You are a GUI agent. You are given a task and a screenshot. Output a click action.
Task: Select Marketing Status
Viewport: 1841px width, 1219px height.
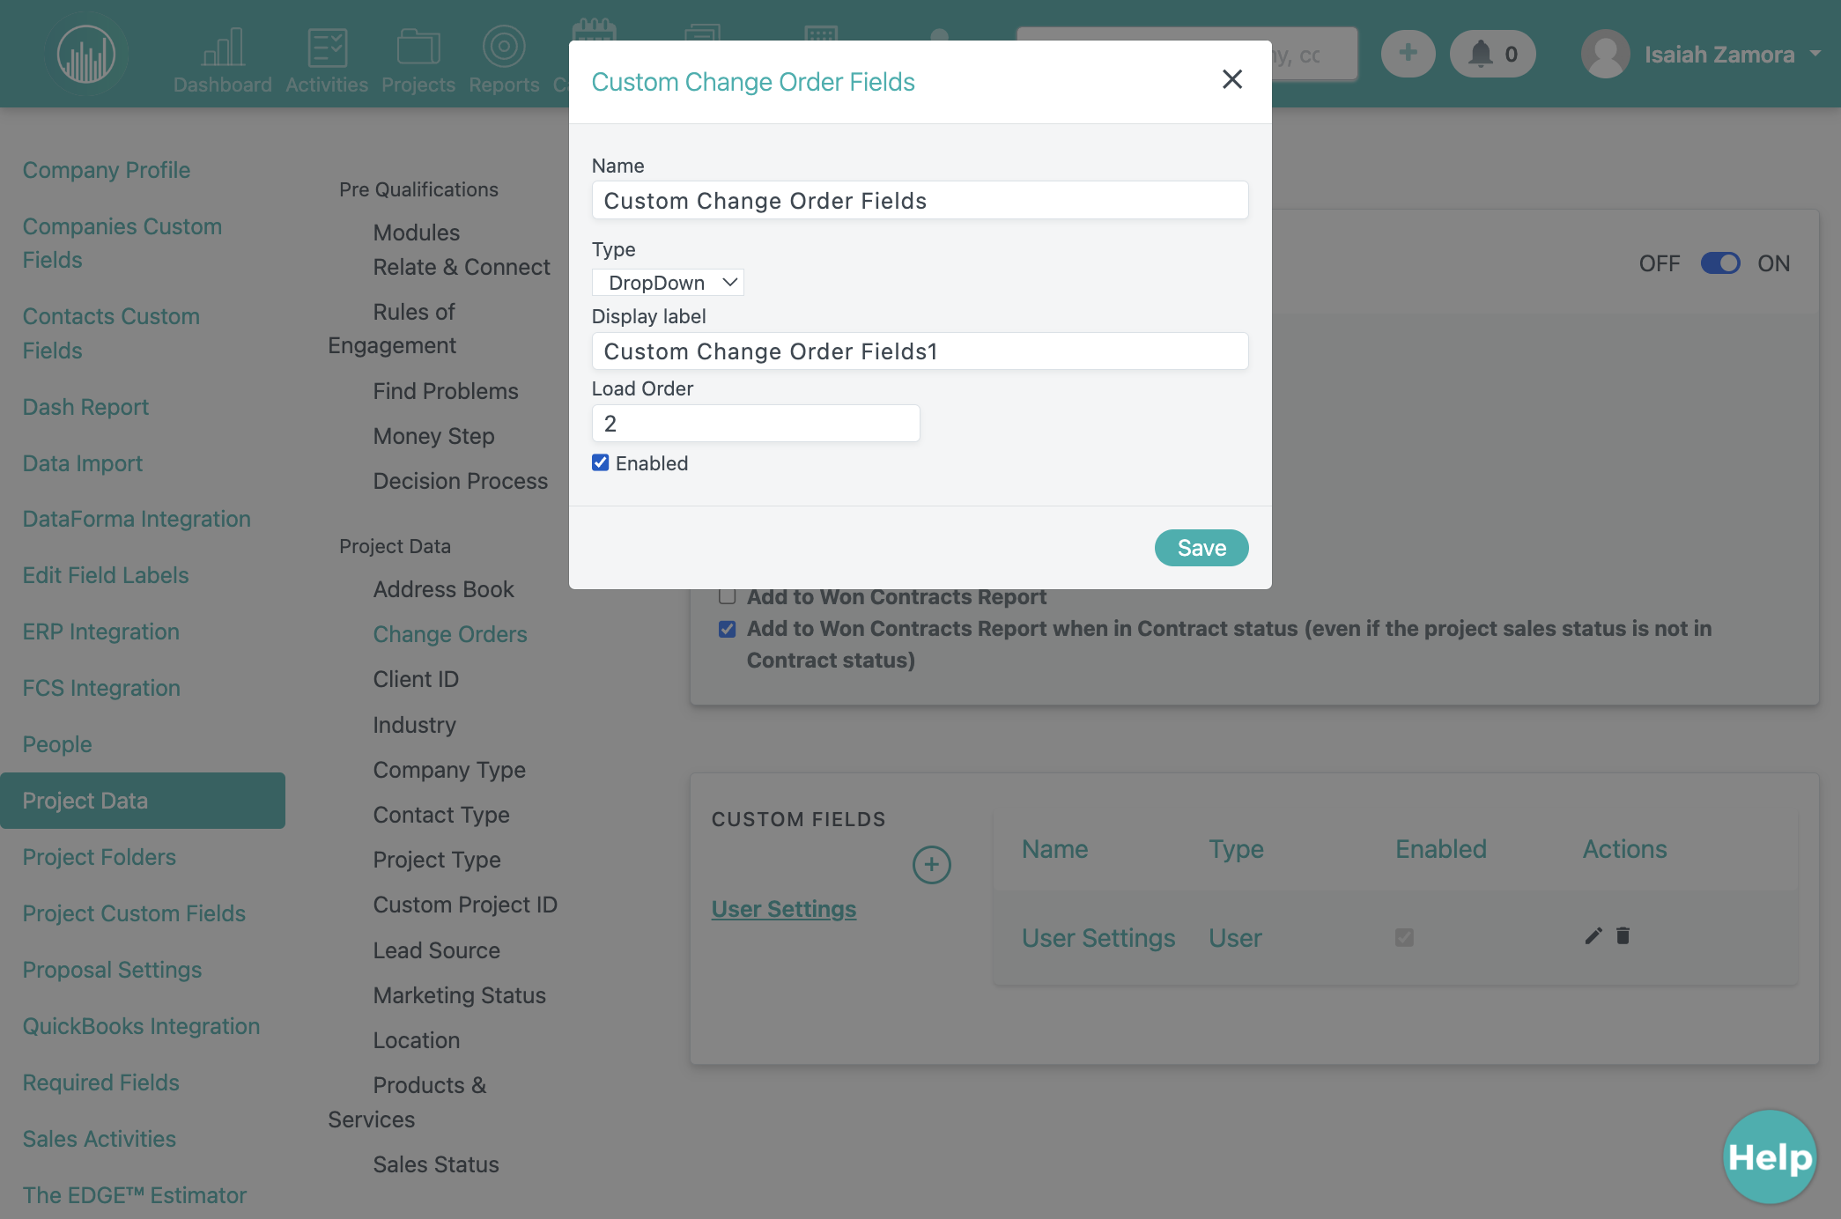460,995
